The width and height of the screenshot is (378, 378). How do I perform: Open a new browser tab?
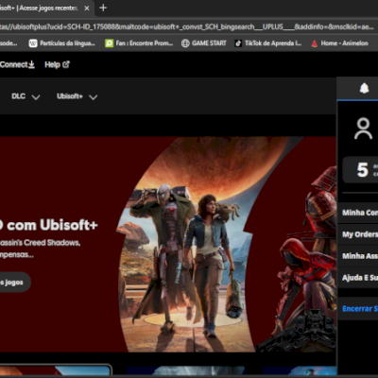coord(103,8)
